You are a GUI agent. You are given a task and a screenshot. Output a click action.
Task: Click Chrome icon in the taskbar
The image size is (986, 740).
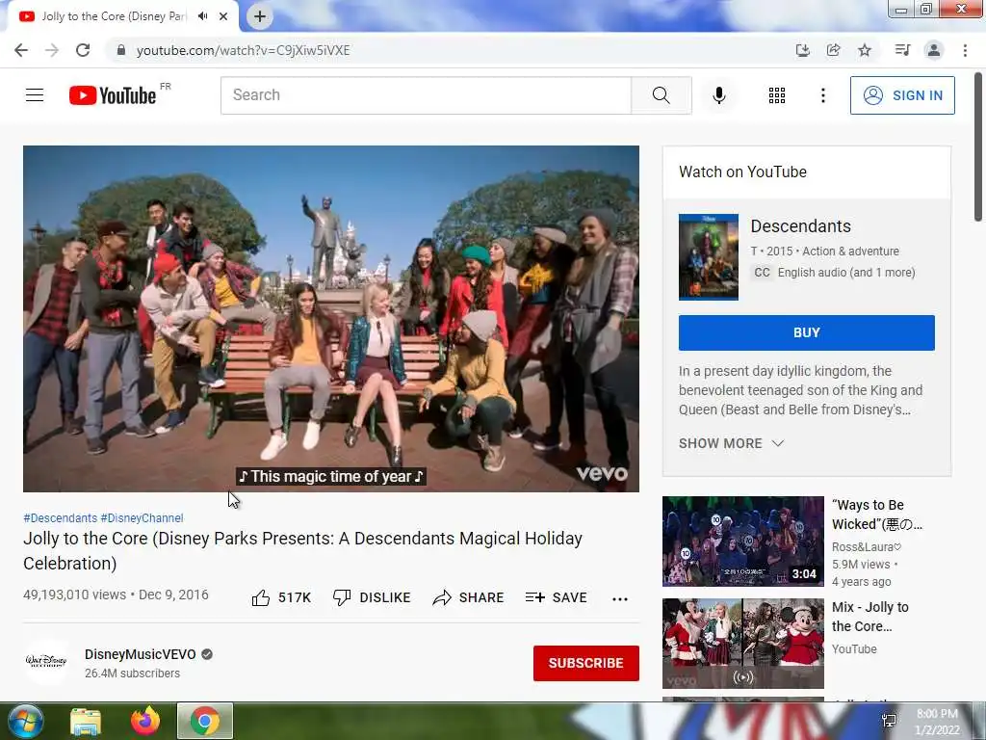click(x=205, y=721)
